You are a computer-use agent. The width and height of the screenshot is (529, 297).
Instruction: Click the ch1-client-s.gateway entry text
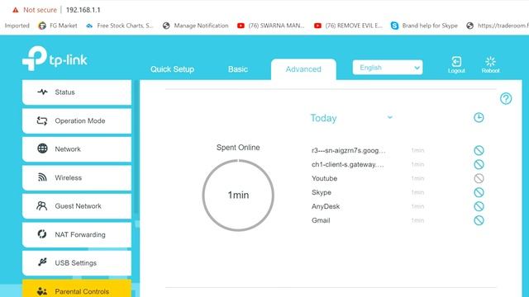348,165
